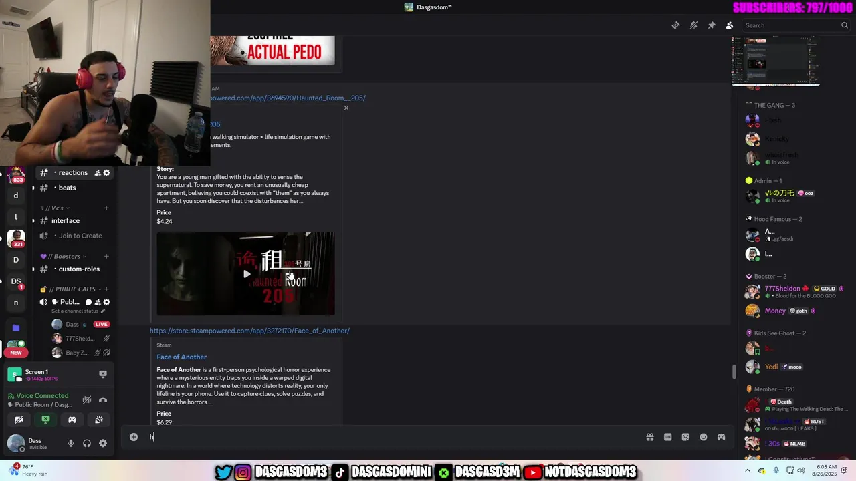The image size is (856, 481).
Task: Open server icon with 833 badge
Action: tap(16, 176)
